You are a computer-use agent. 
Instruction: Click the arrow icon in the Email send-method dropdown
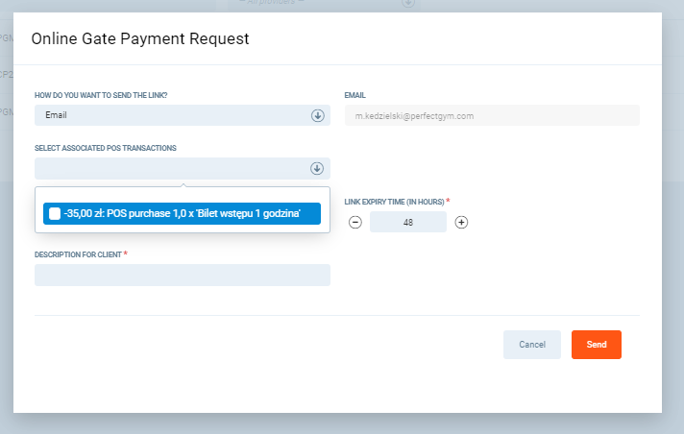pyautogui.click(x=318, y=115)
